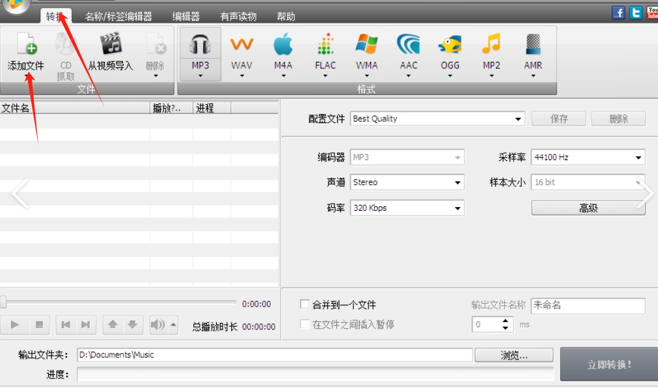Open the 采样率 44100 Hz dropdown
Screen dimensions: 658x388
[x=588, y=158]
